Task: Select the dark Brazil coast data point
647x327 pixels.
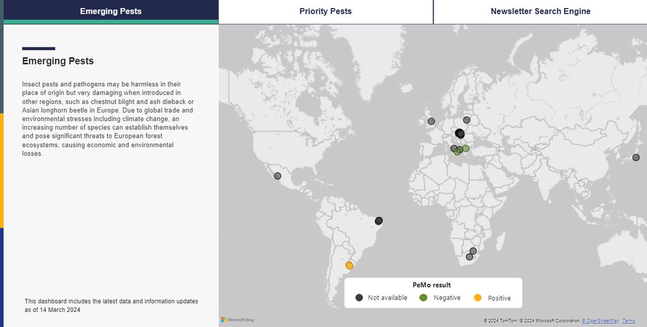Action: click(379, 220)
